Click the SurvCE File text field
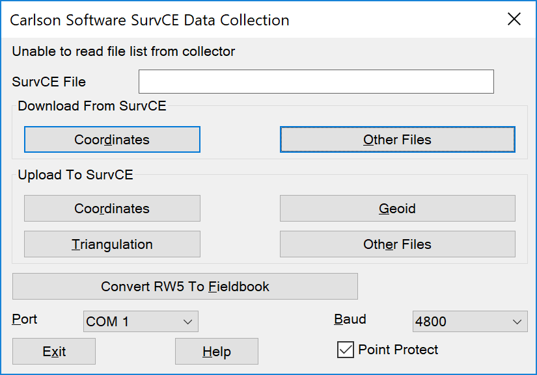537x375 pixels. [316, 82]
